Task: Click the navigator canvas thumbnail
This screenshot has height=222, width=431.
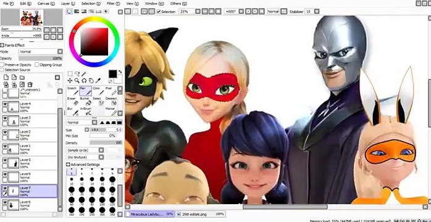Action: pyautogui.click(x=31, y=17)
